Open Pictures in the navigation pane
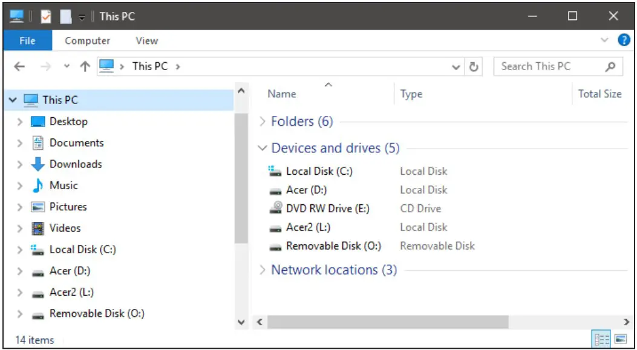The image size is (637, 350). [68, 206]
